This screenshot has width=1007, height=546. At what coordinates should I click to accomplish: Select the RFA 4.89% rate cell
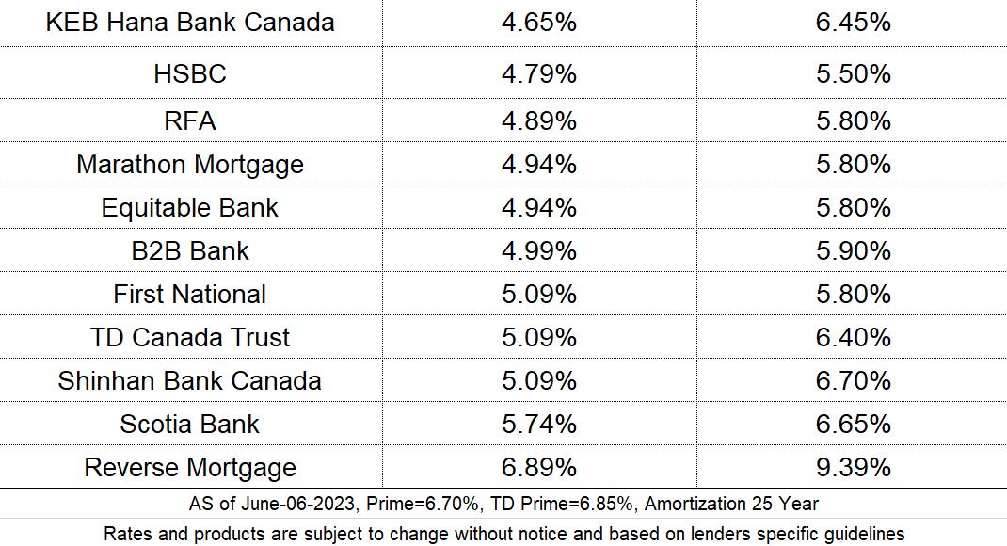click(539, 120)
